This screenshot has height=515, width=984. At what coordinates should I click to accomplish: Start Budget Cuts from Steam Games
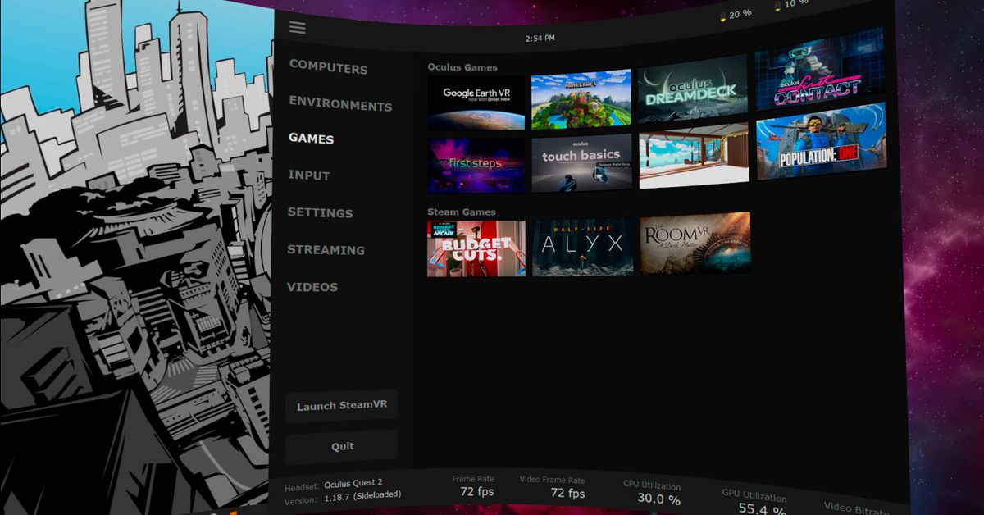pyautogui.click(x=476, y=248)
